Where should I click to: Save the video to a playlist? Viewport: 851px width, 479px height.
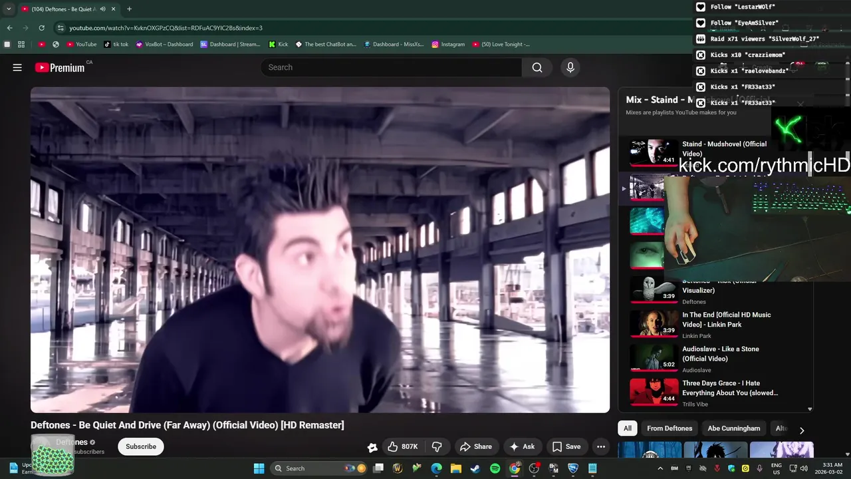coord(566,446)
